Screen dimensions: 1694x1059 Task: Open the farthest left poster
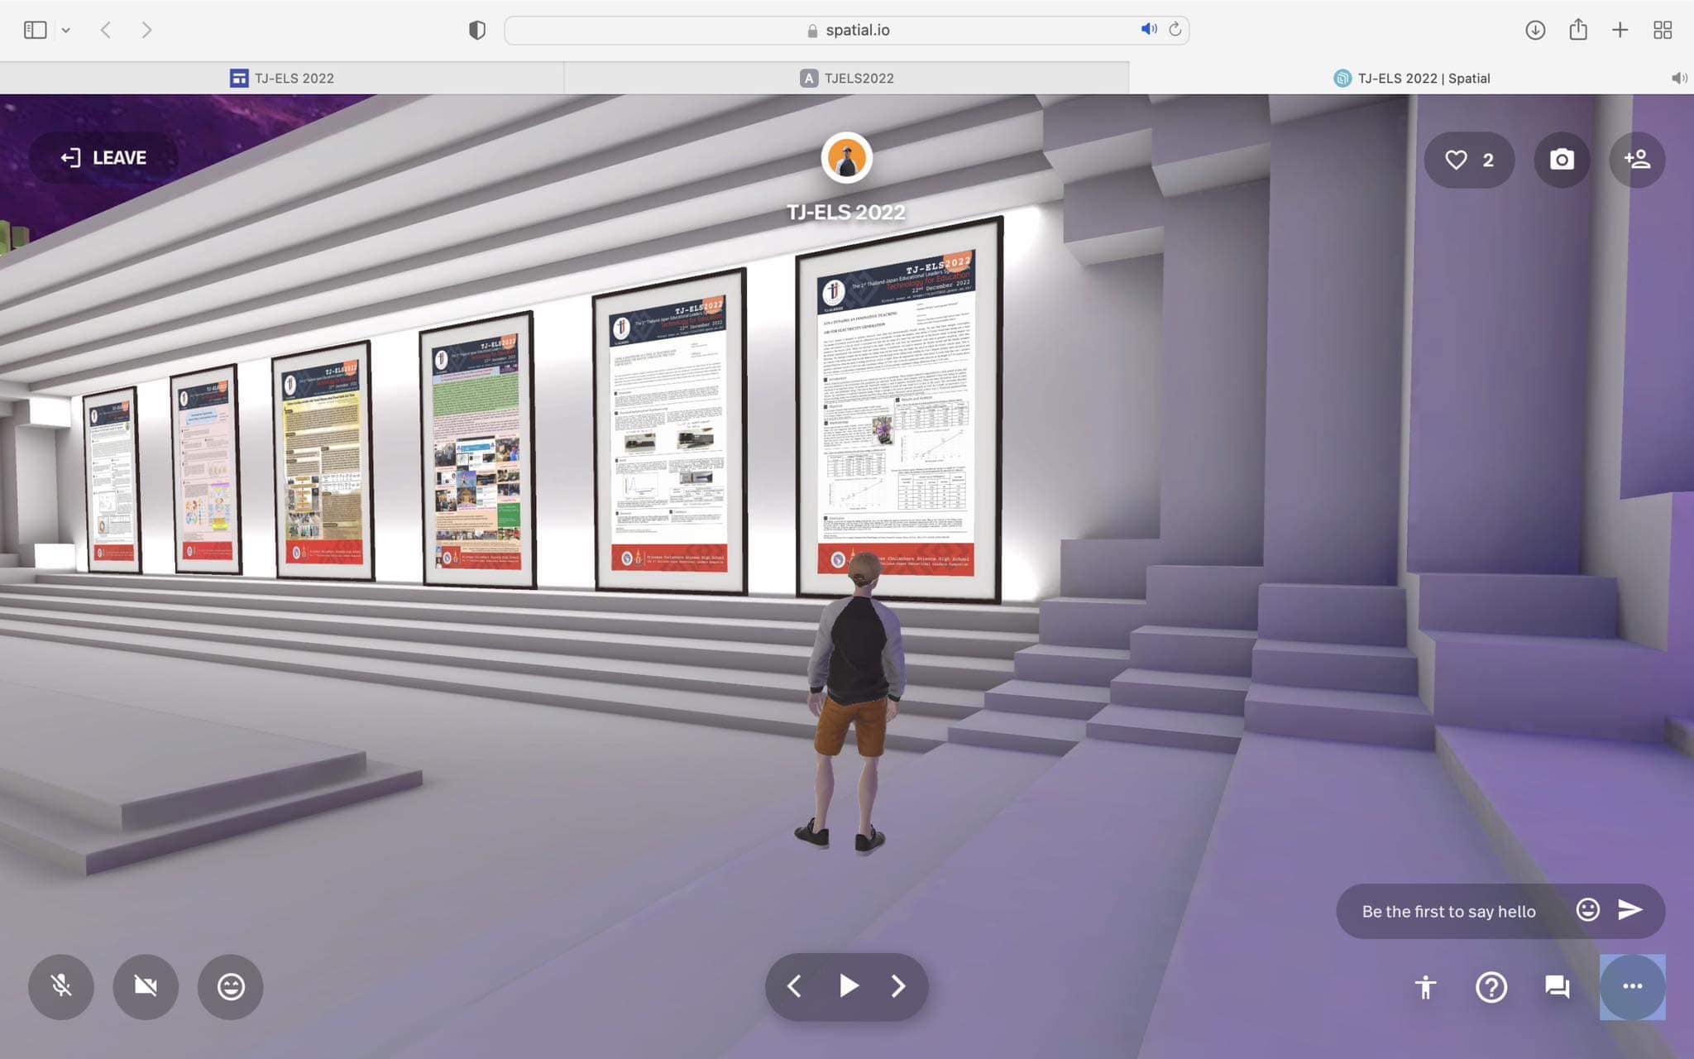coord(112,479)
